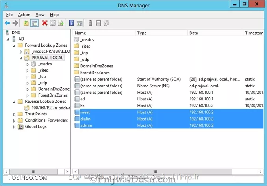Toggle Show/Hide Console Tree toolbar icon

[x=34, y=23]
